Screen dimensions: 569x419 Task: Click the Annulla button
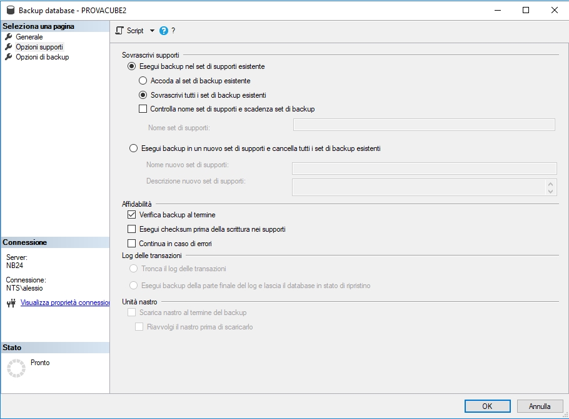click(540, 406)
